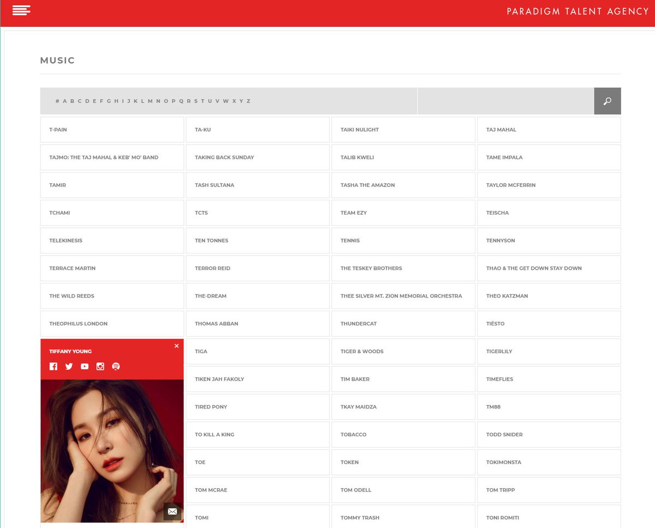The image size is (655, 528).
Task: Expand the T-Pain artist card
Action: (x=112, y=129)
